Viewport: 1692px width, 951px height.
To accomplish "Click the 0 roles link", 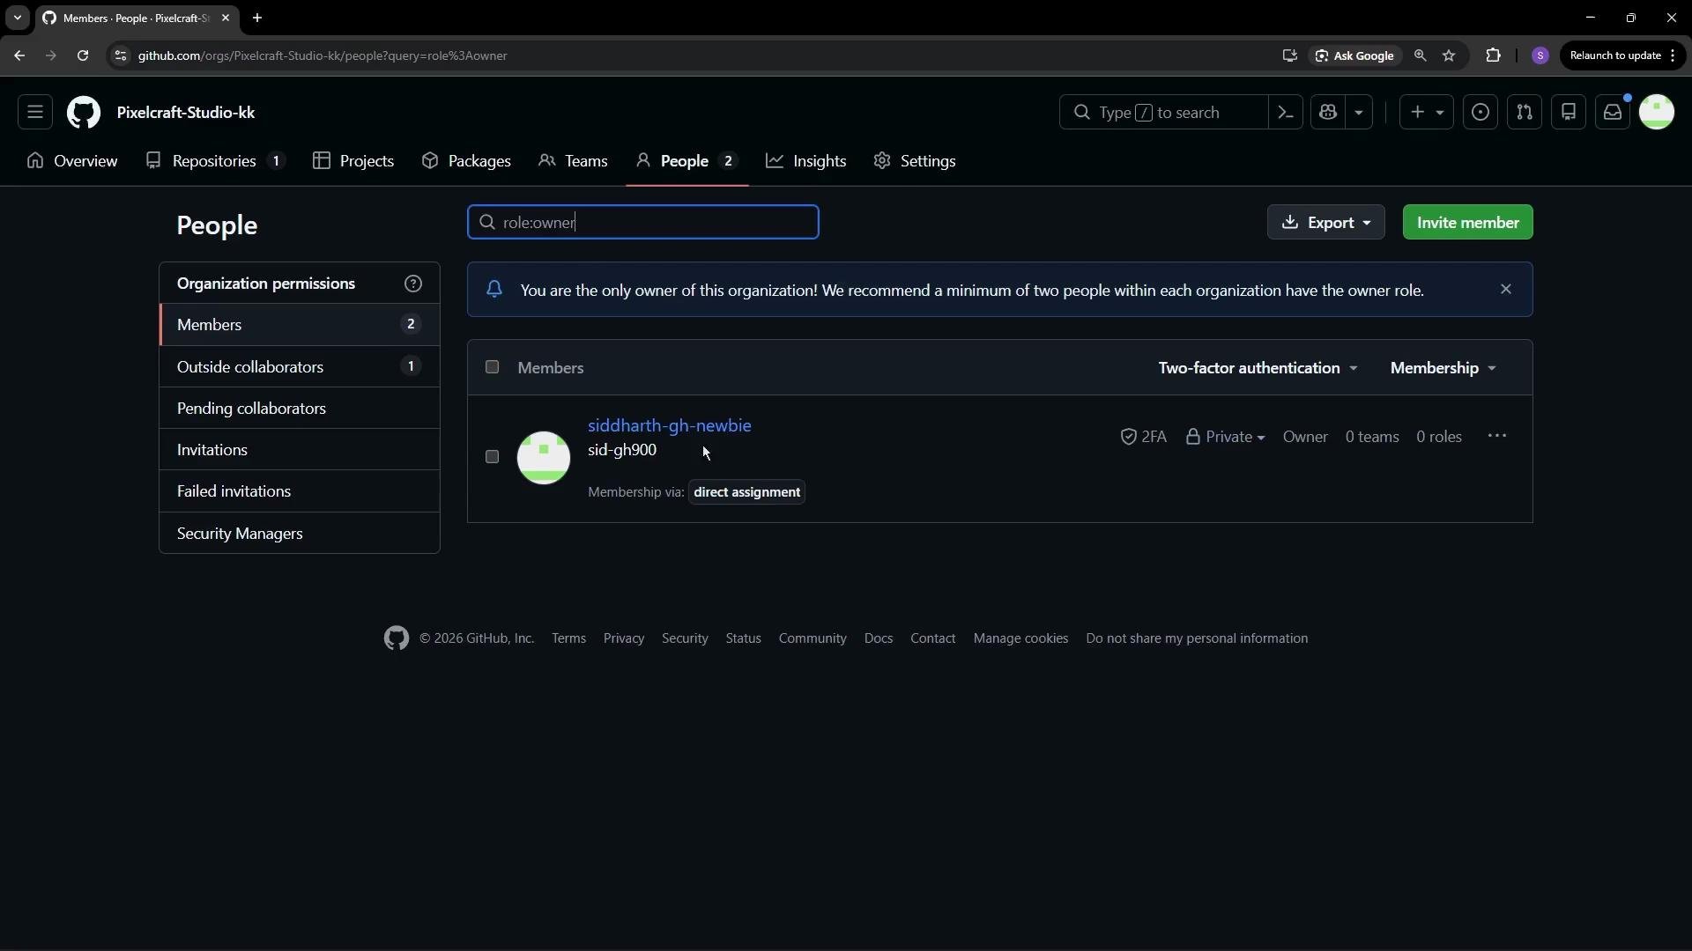I will click(1439, 437).
